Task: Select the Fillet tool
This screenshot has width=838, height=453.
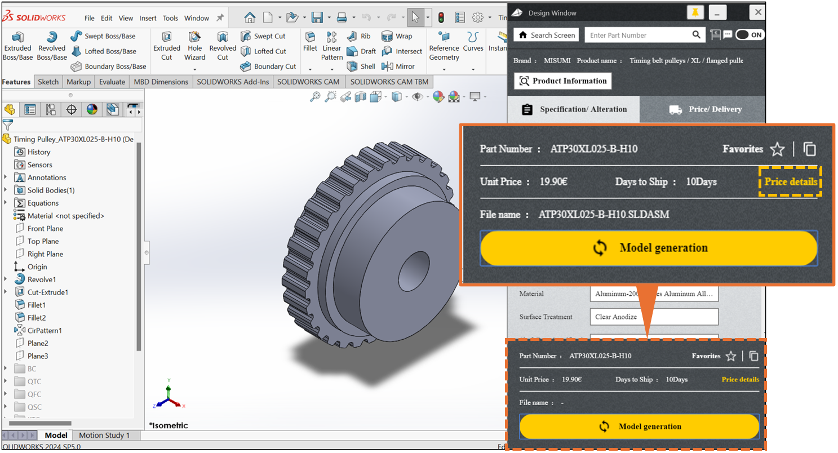Action: 310,41
